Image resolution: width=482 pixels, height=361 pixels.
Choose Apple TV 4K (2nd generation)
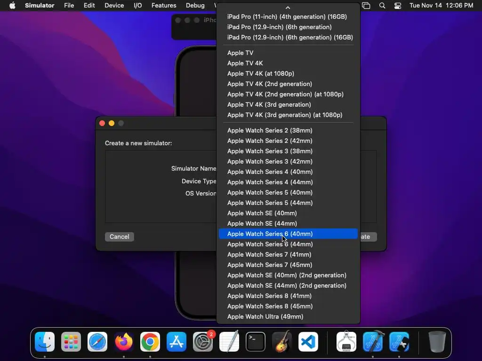[x=289, y=84]
